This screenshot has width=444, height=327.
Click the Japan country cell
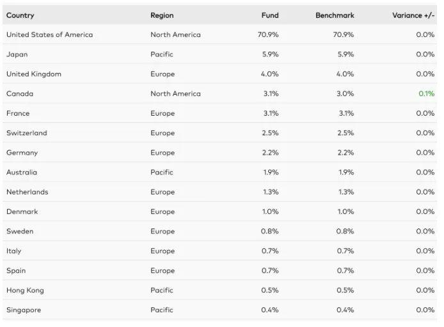click(17, 54)
